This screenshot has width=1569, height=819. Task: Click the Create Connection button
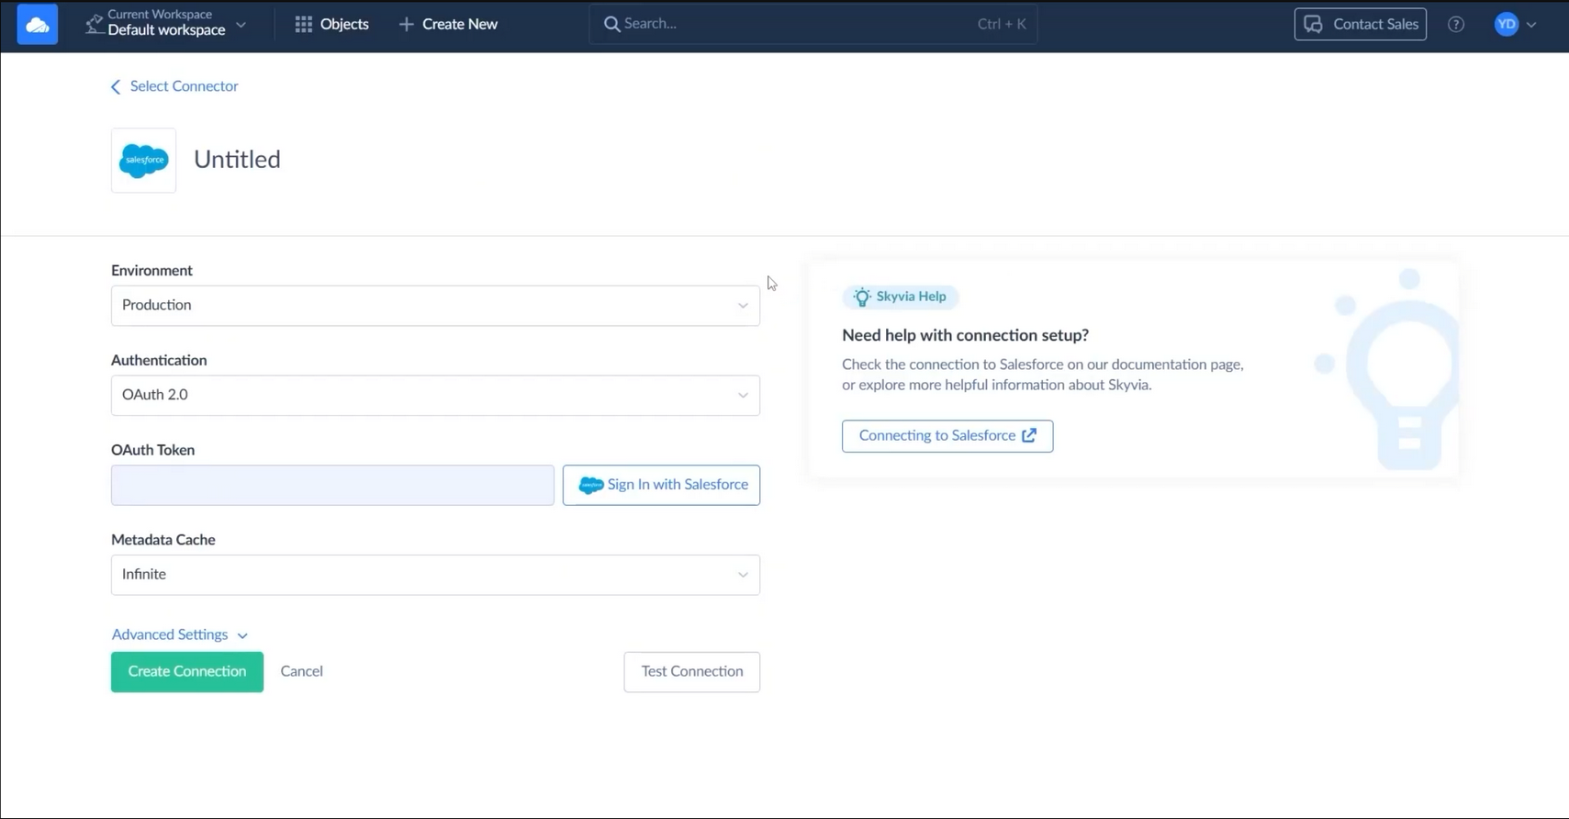point(187,672)
